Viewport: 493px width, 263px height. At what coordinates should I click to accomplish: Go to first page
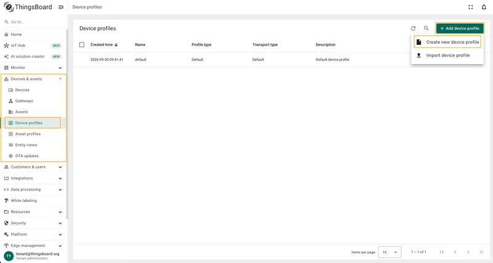(x=442, y=252)
